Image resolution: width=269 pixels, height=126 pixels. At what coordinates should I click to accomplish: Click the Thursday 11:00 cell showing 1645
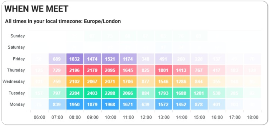pos(128,70)
